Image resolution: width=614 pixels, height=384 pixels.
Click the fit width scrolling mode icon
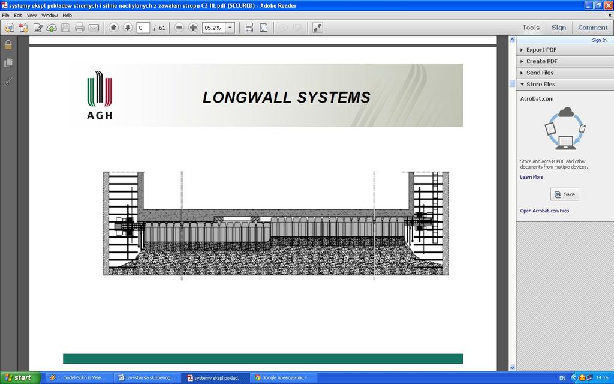pos(249,28)
